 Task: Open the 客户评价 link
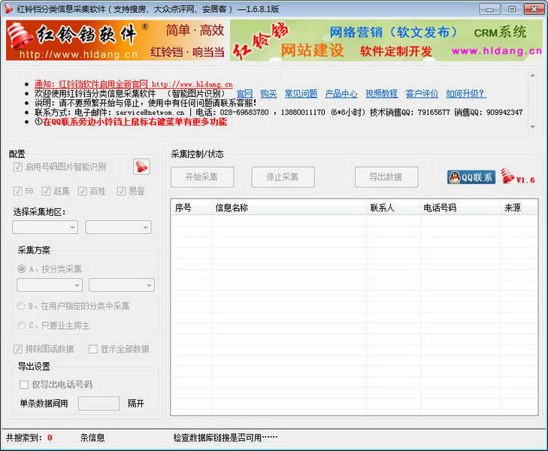422,94
